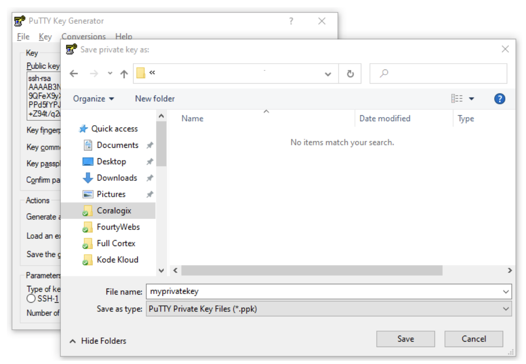Open the Save as type dropdown
Screen dimensions: 526x364
(x=329, y=309)
